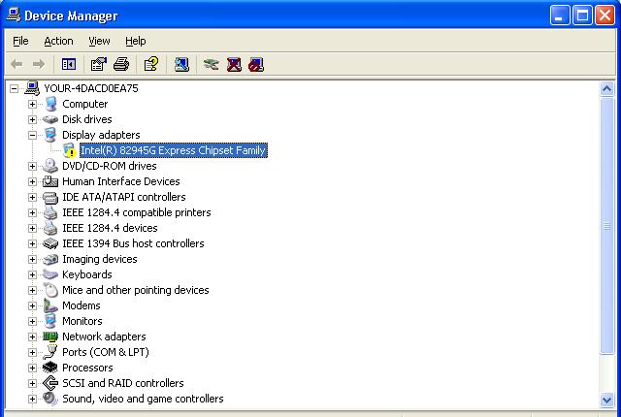
Task: Maximize the Device Manager window
Action: click(582, 16)
